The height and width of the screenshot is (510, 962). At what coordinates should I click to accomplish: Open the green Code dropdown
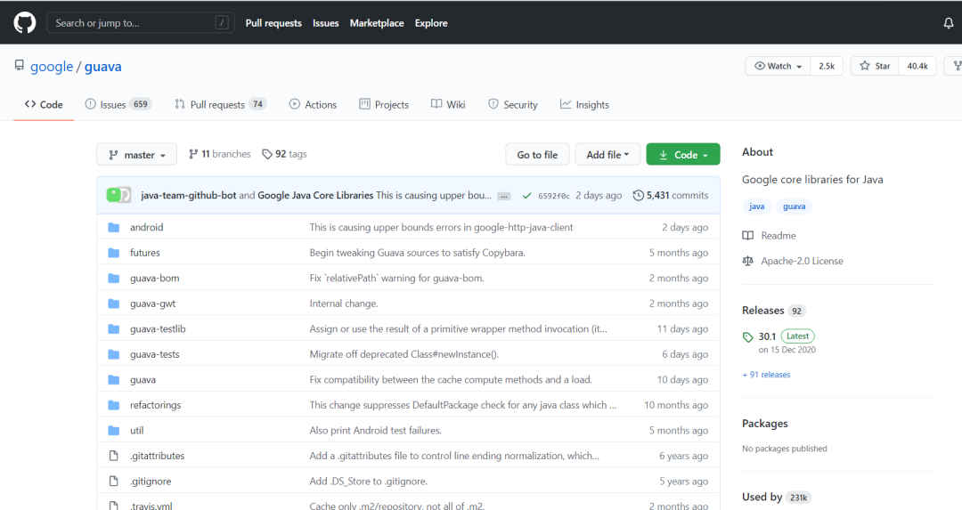pos(683,155)
